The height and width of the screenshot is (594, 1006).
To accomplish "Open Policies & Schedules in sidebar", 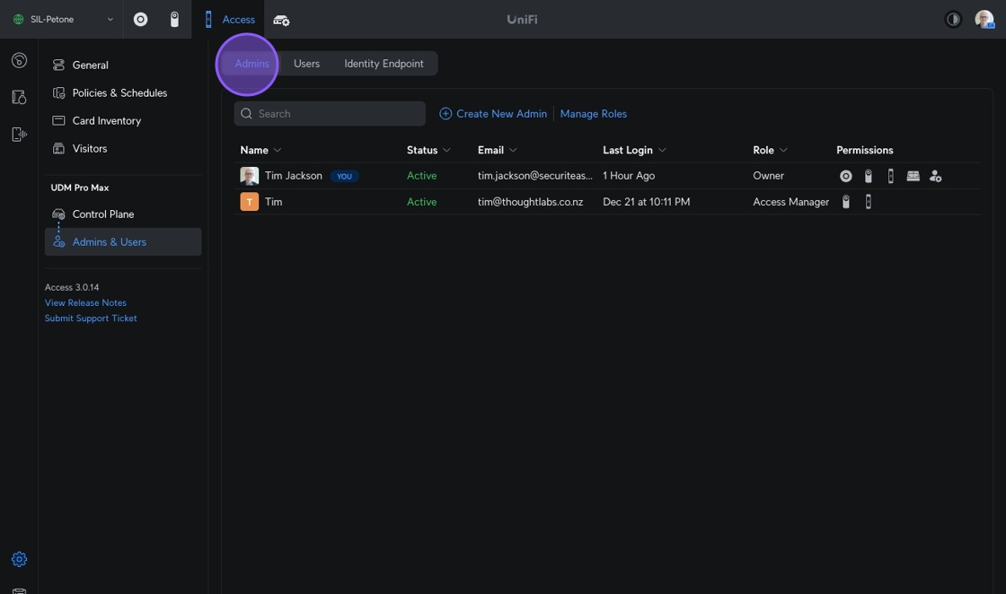I will click(x=119, y=93).
